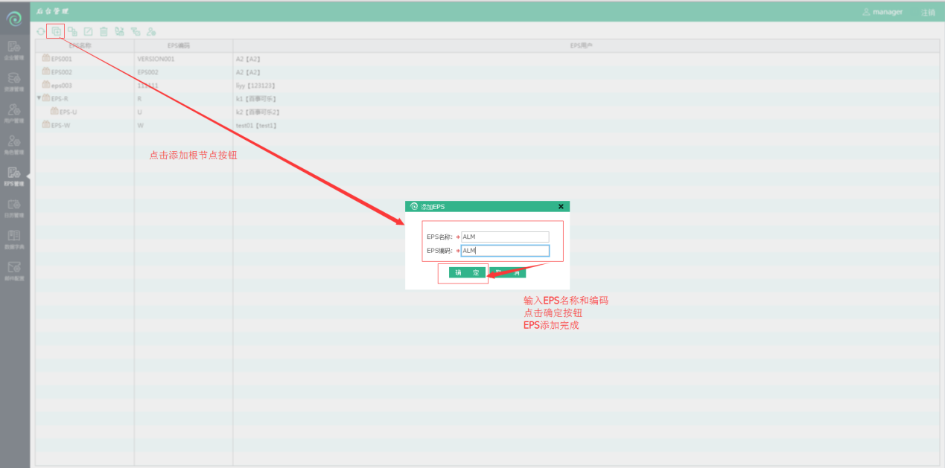Click the EPS名称 input field

[504, 237]
